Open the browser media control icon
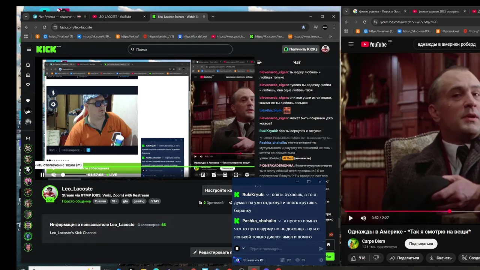 pyautogui.click(x=316, y=27)
